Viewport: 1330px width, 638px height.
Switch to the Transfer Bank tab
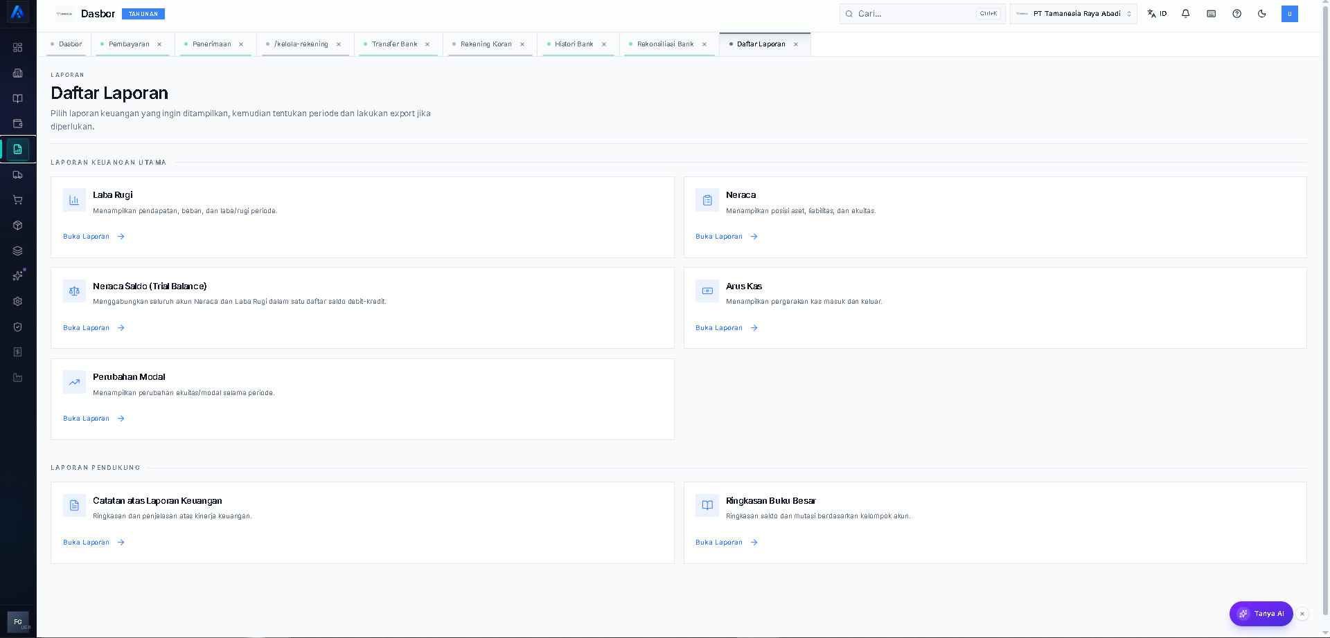(x=394, y=44)
